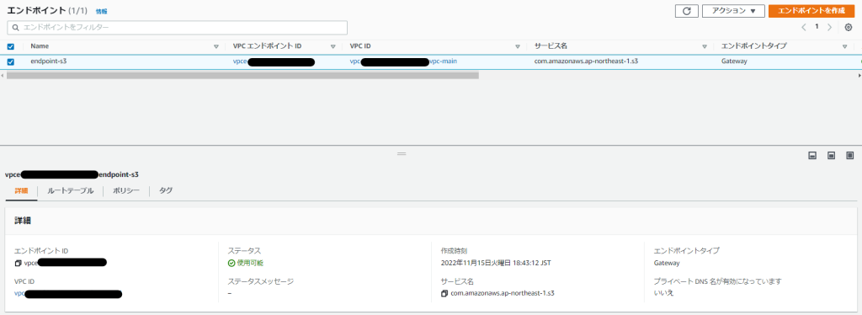
Task: Click com.amazonaws.ap-northeast-1.s3 cell in table
Action: [586, 61]
